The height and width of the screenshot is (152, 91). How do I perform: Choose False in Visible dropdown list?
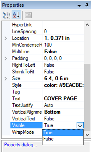click(63, 139)
